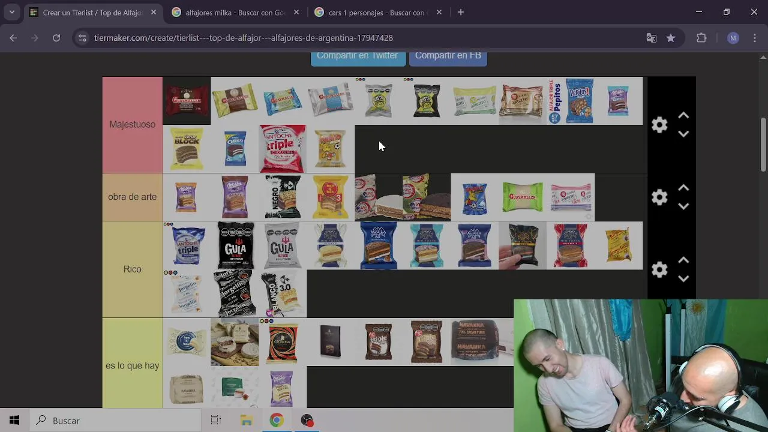Viewport: 768px width, 432px height.
Task: Move obra de arte tier down
Action: click(x=683, y=206)
